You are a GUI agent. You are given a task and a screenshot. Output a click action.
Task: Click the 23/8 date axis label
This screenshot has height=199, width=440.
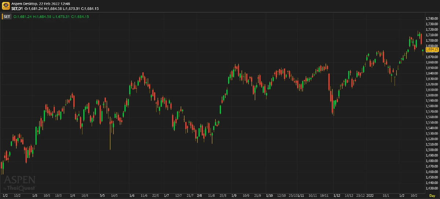tap(223, 196)
